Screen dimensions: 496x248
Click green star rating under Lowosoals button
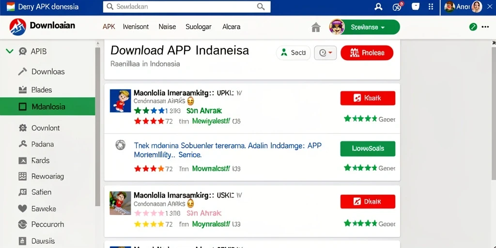[x=360, y=168]
